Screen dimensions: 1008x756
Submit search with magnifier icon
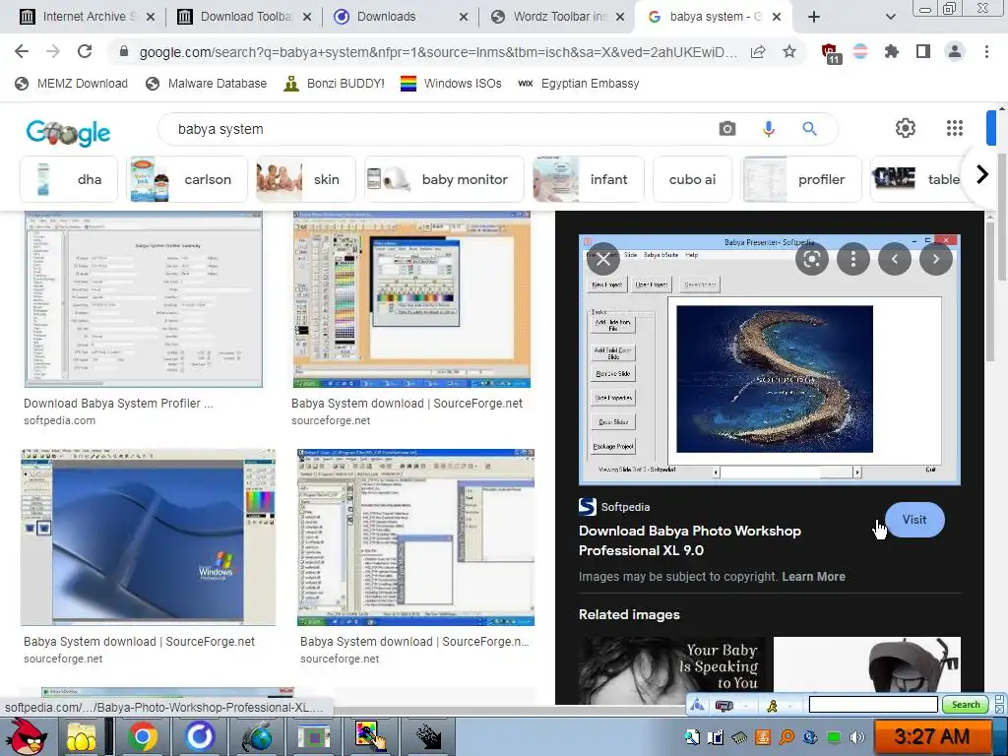click(x=809, y=129)
